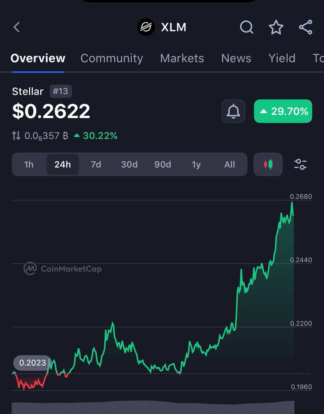The width and height of the screenshot is (324, 414).
Task: Tap the green 29.70% change badge
Action: (x=283, y=111)
